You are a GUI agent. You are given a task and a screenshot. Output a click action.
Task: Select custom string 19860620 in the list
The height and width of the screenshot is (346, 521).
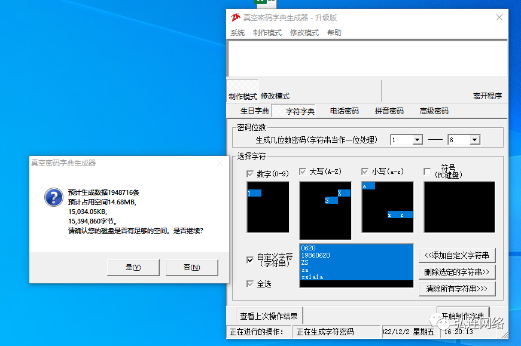[x=357, y=255]
